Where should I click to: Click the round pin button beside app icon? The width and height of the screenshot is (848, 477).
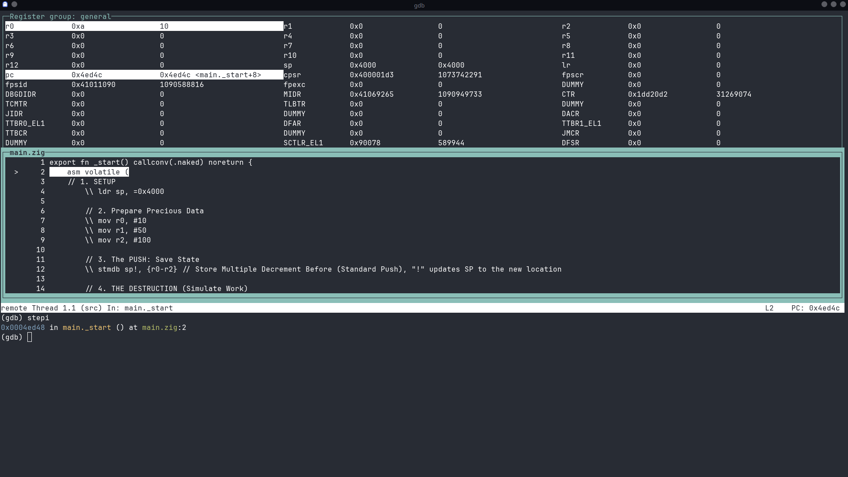point(15,4)
